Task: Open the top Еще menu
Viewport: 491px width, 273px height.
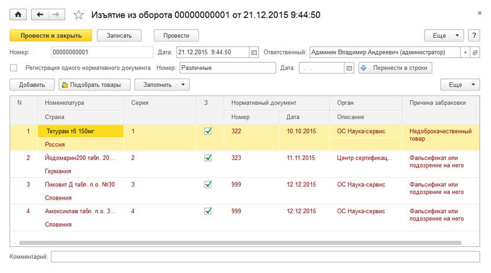Action: point(444,36)
